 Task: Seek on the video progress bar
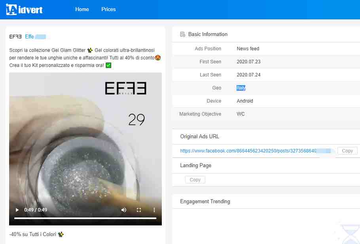click(85, 218)
